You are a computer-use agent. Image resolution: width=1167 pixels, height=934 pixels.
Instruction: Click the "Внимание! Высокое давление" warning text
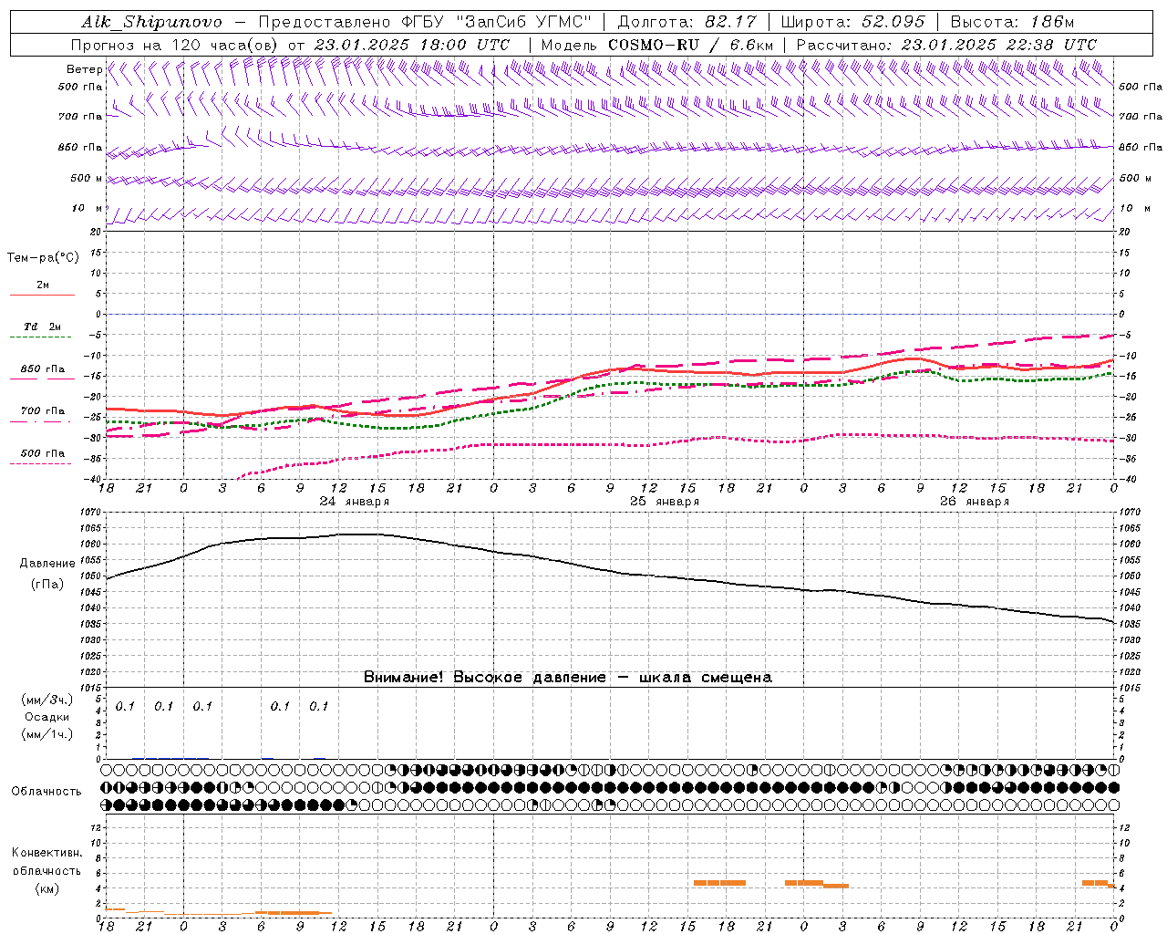[484, 678]
